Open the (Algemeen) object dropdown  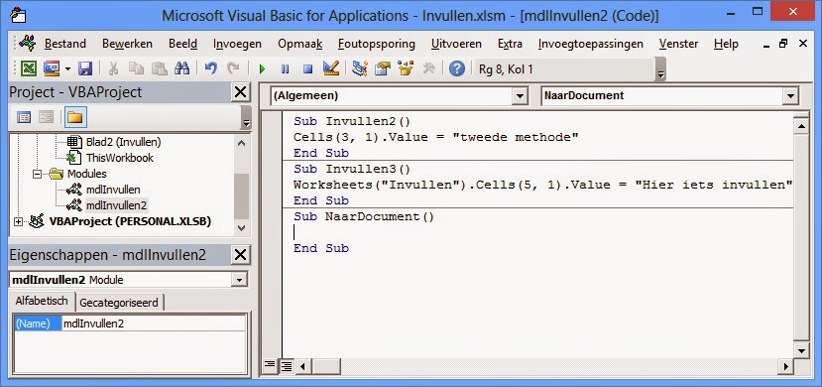(x=519, y=96)
